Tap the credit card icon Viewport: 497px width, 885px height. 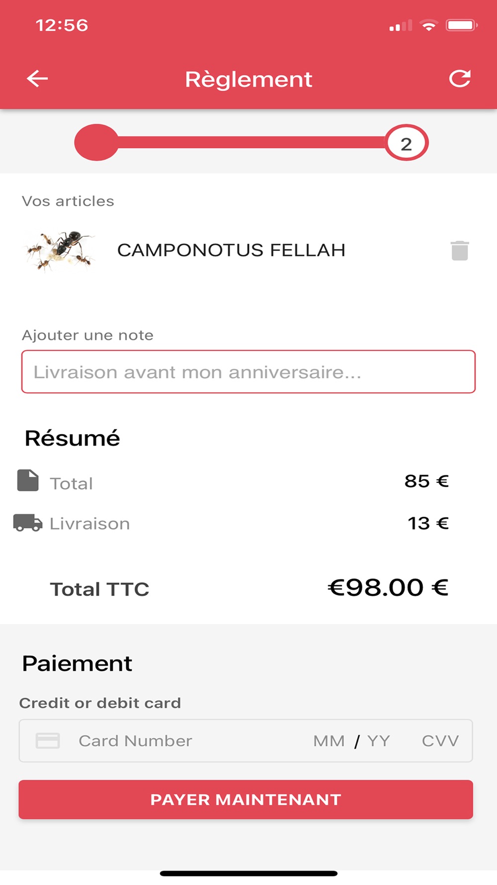tap(48, 741)
